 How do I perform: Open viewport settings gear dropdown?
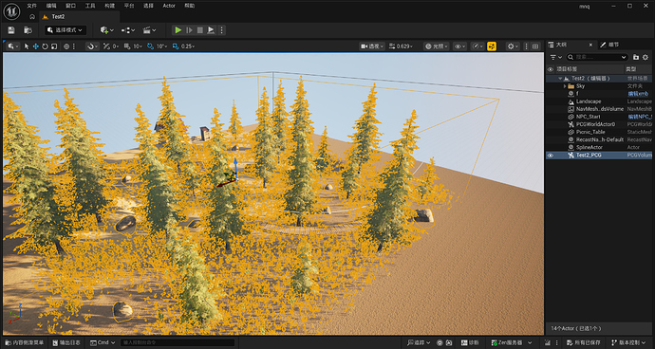point(513,46)
